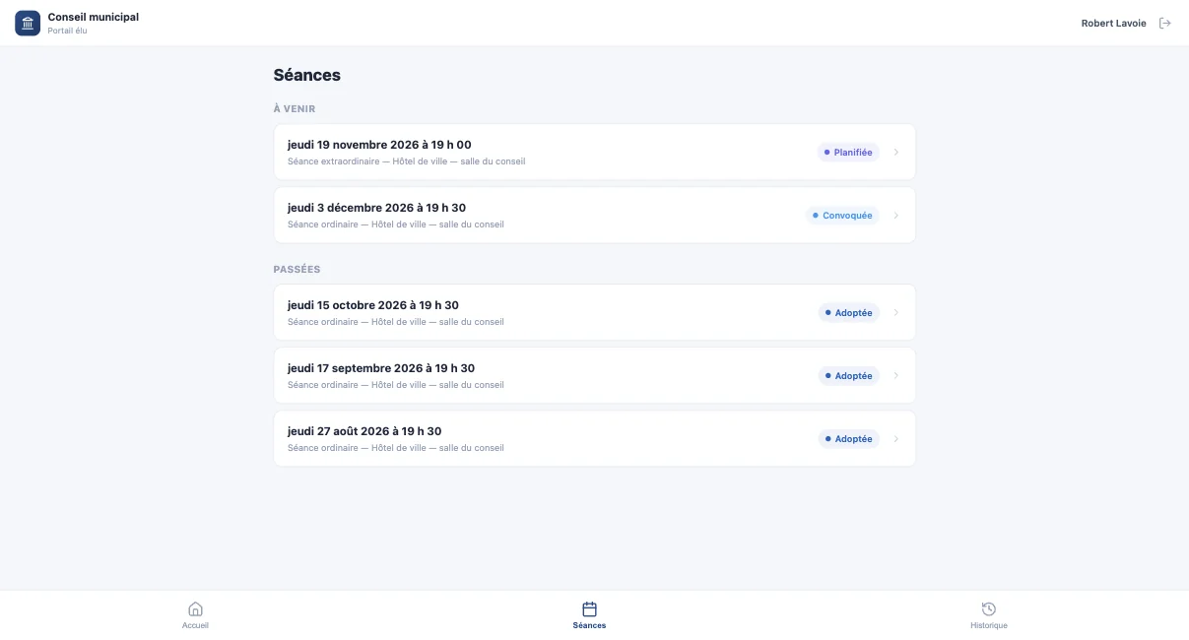Click the subtitle under jeudi 15 octobre 2026

(x=396, y=322)
